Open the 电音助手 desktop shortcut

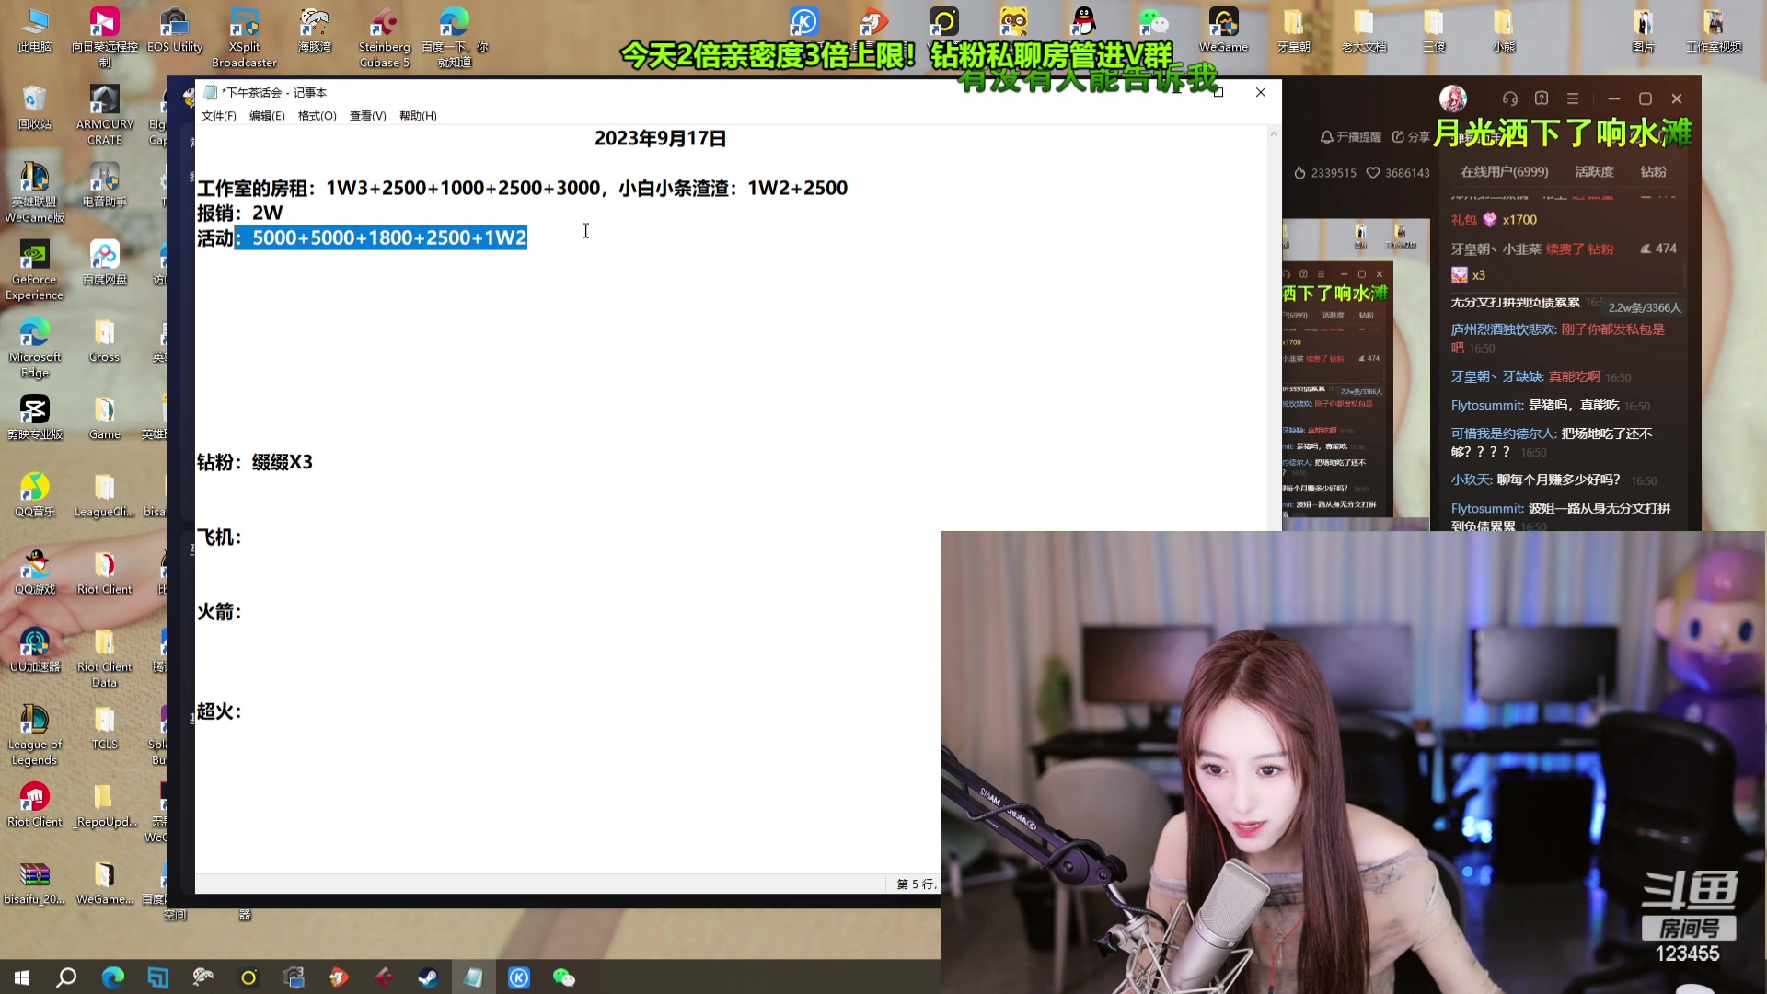[105, 185]
